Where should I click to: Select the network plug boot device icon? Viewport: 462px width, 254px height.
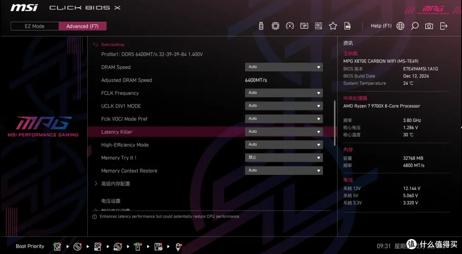click(178, 246)
